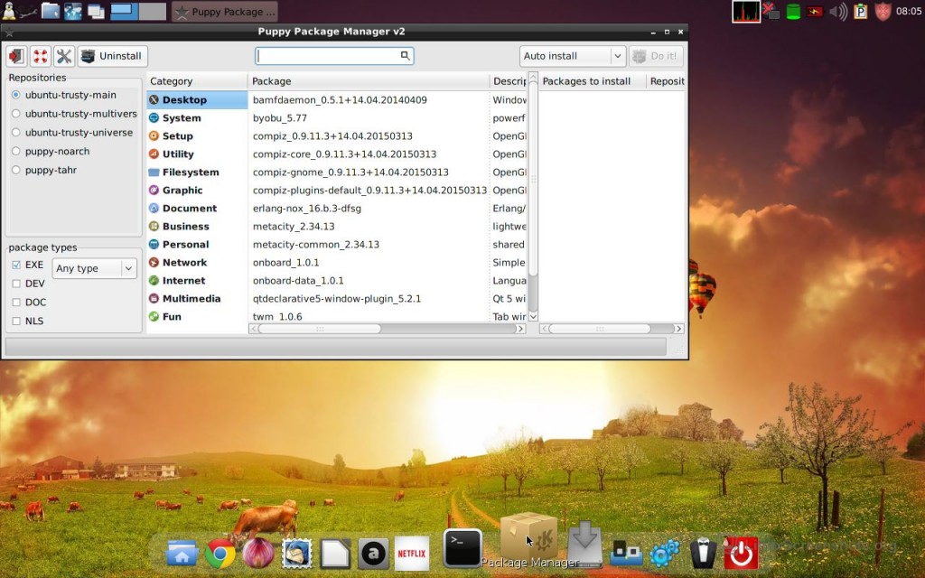
Task: Open the Auto install dropdown
Action: click(x=573, y=56)
